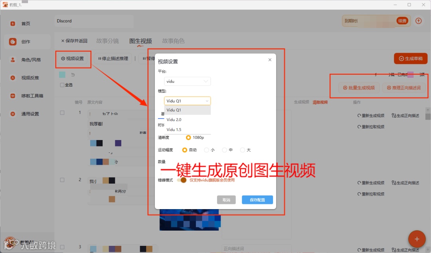This screenshot has height=253, width=431.
Task: Click the 清除视频 link
Action: pos(320,102)
